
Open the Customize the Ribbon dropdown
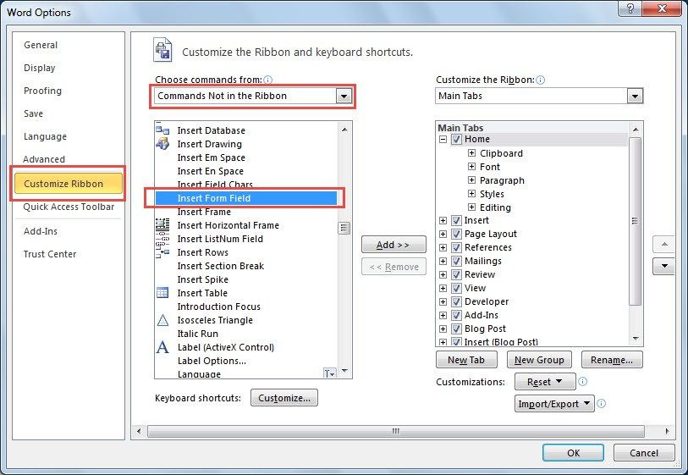[x=635, y=96]
